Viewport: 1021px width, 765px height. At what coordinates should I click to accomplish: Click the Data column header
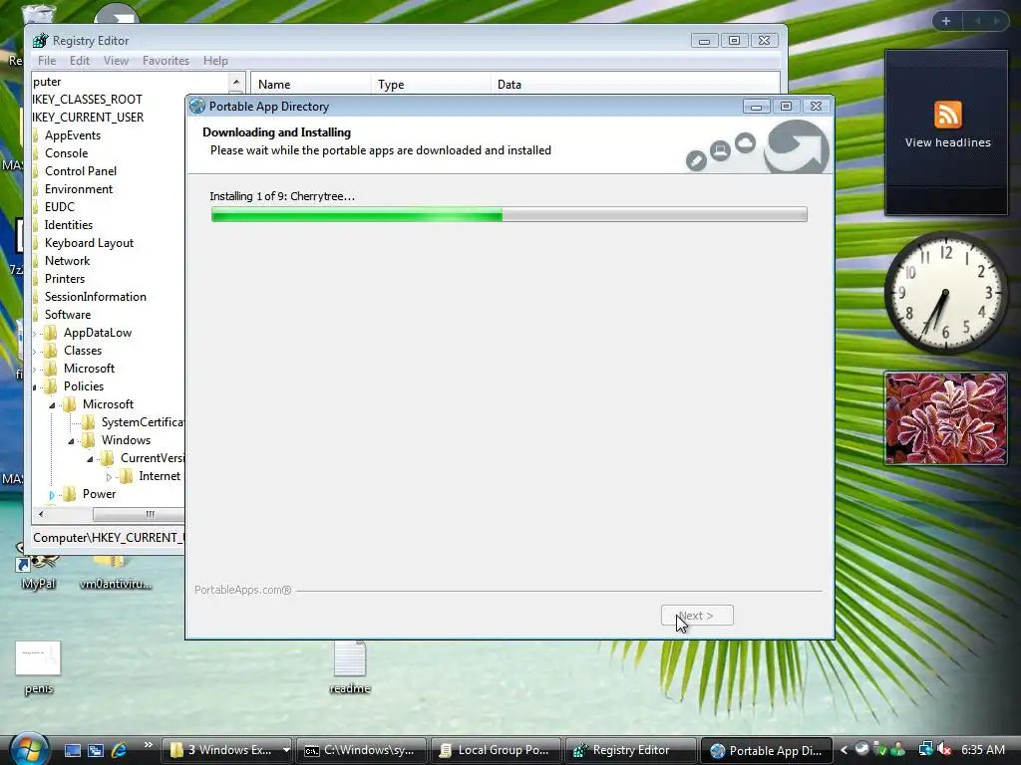635,84
